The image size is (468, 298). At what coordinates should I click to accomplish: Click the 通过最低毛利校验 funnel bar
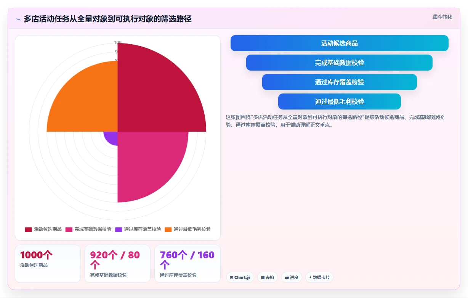coord(339,101)
